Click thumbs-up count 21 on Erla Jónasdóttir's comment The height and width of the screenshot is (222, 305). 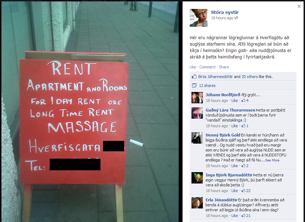click(246, 216)
